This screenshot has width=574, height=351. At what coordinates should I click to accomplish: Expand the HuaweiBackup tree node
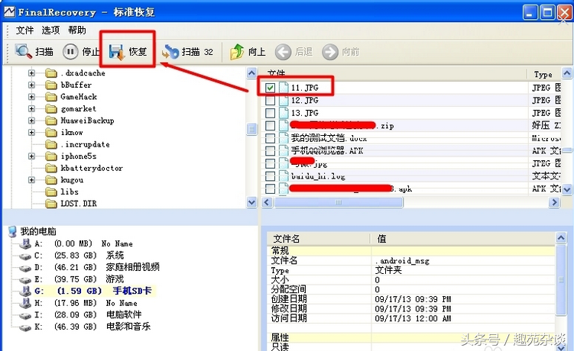point(31,121)
